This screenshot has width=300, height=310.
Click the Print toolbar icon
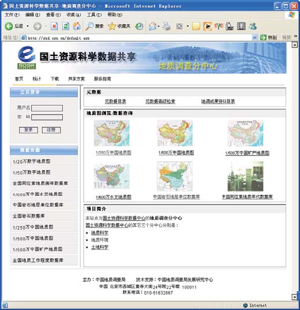[x=167, y=26]
